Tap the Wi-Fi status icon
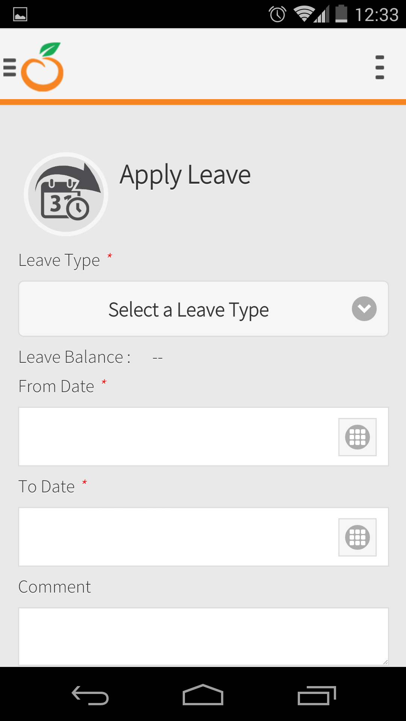The height and width of the screenshot is (721, 406). (304, 14)
